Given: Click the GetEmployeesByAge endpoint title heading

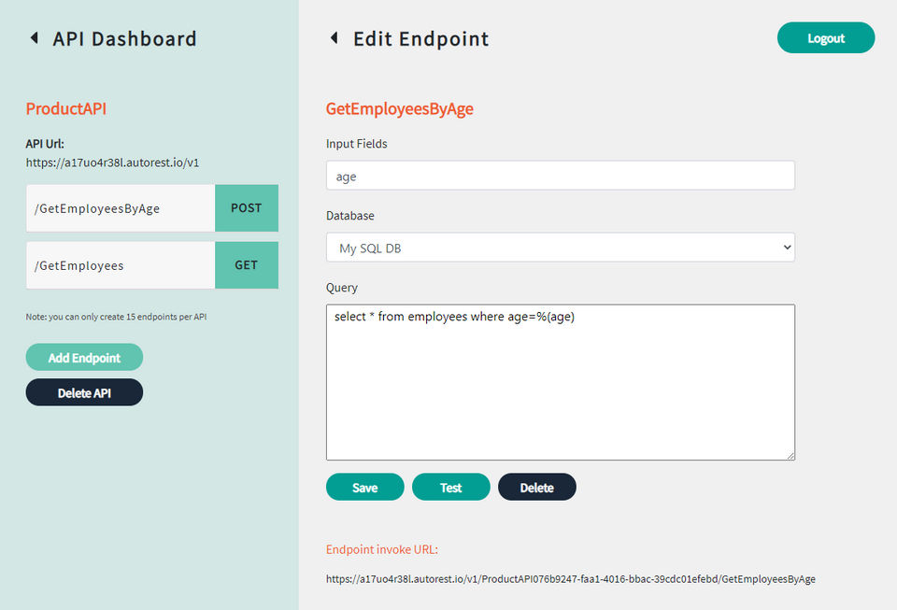Looking at the screenshot, I should (399, 108).
